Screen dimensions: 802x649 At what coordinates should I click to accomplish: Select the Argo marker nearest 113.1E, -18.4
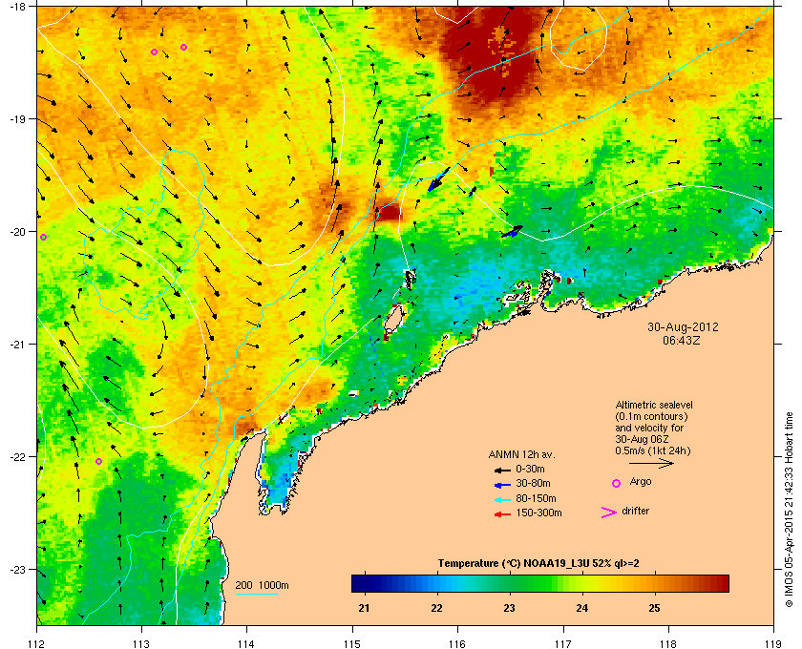[154, 52]
